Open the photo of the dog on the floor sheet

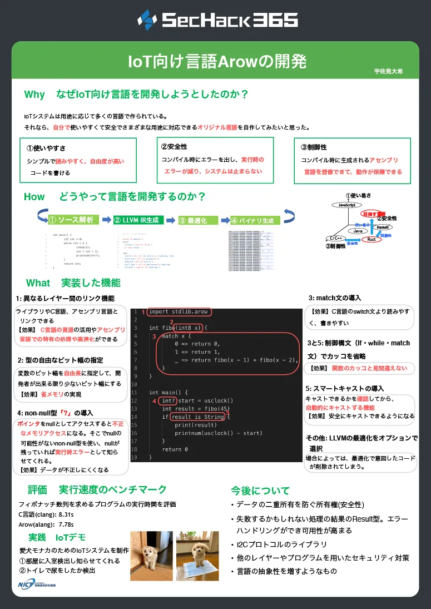tap(197, 556)
